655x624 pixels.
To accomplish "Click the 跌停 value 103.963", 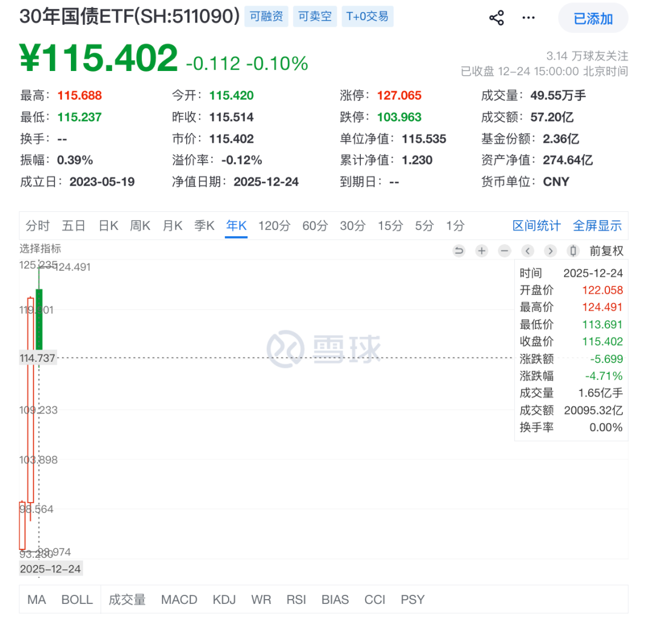I will 399,117.
